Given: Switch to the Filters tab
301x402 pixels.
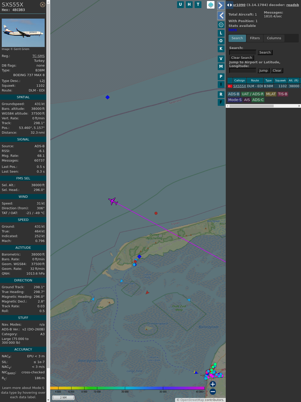Looking at the screenshot, I should tap(255, 38).
